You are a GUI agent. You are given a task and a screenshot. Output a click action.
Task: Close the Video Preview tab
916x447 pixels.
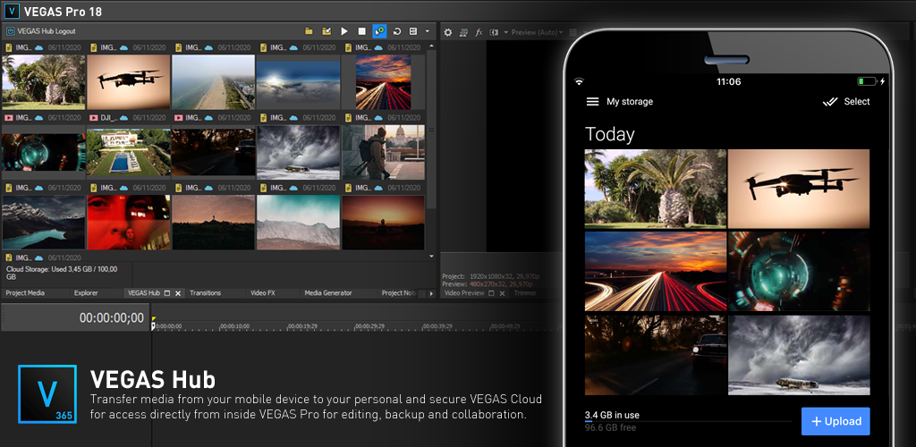coord(502,293)
